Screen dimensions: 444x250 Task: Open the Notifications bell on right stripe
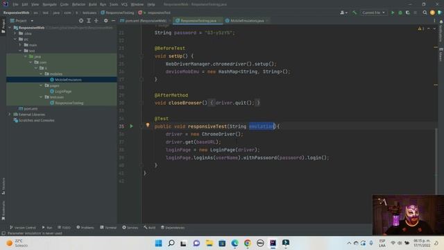coord(441,22)
